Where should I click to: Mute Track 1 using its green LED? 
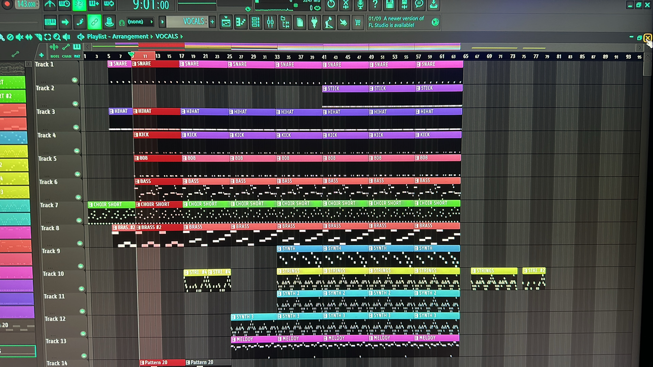(74, 80)
